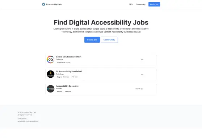Click the mroads company logo
Screen dimensions: 202x138
[51, 89]
